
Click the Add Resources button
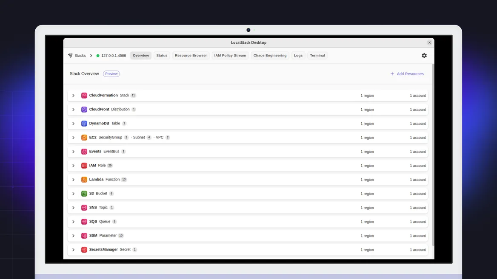click(x=407, y=73)
